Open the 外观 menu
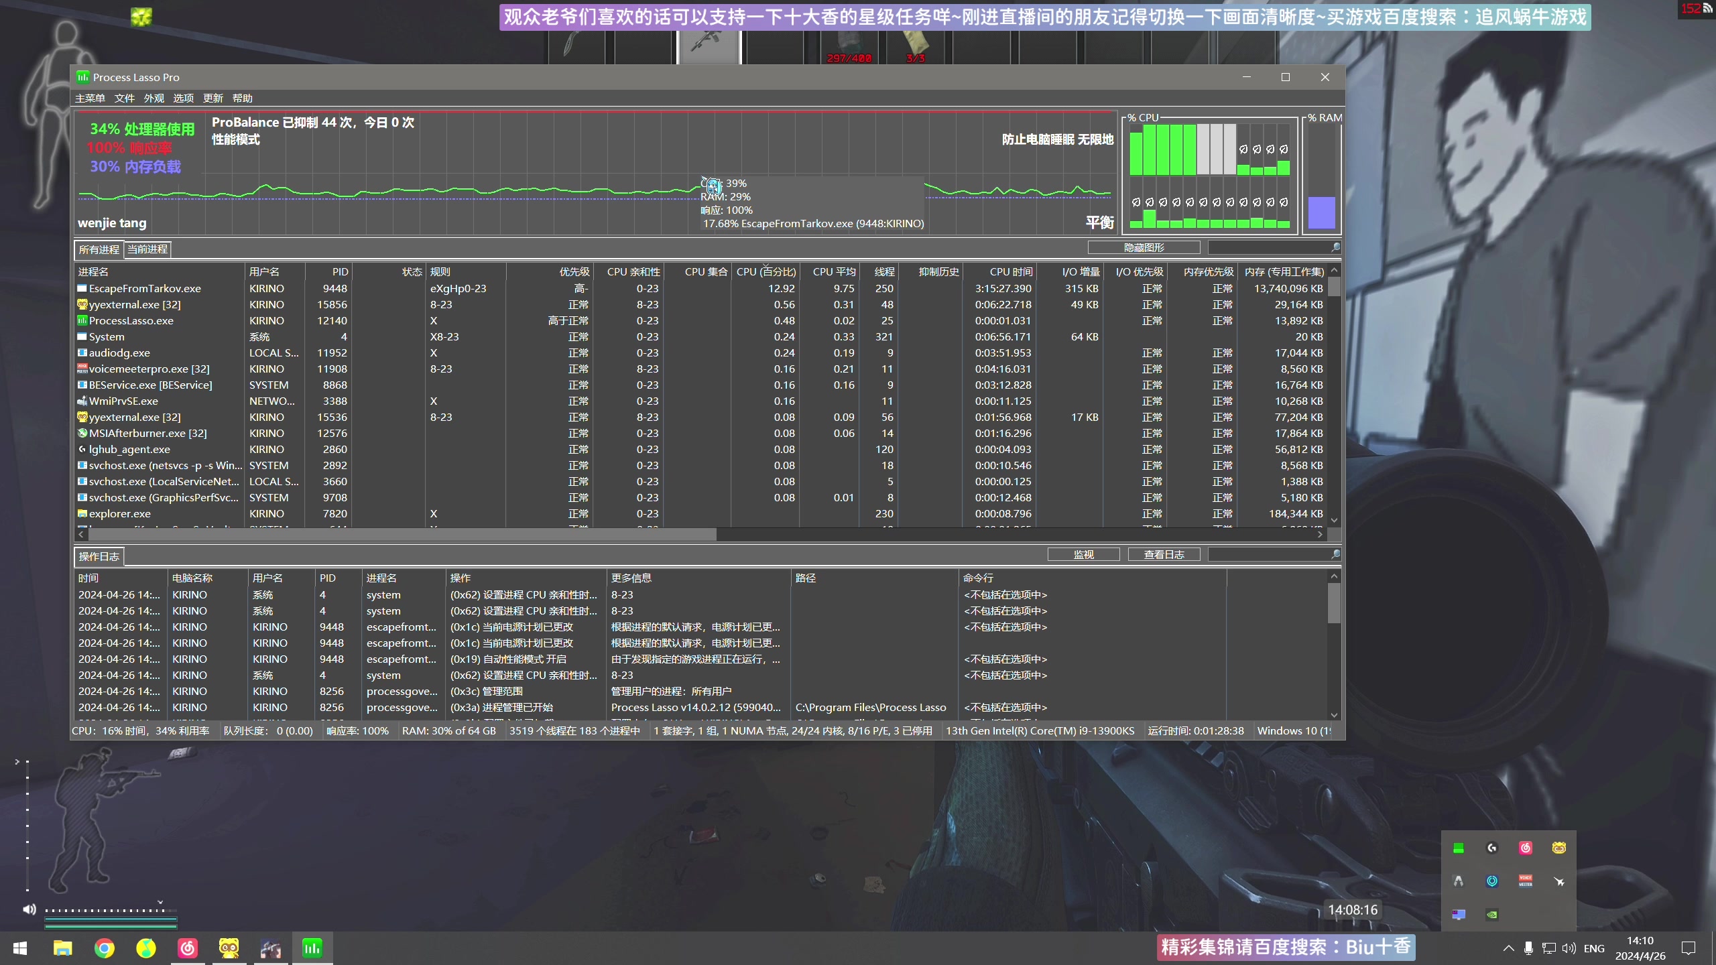 tap(154, 99)
